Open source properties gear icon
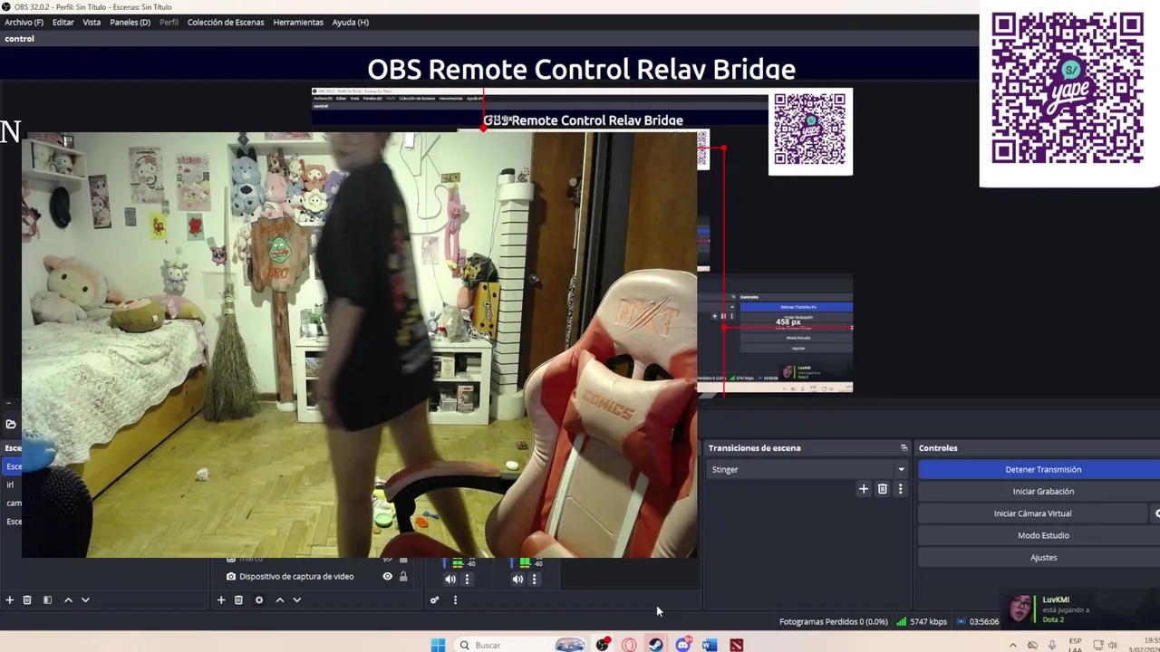The width and height of the screenshot is (1160, 652). point(259,599)
